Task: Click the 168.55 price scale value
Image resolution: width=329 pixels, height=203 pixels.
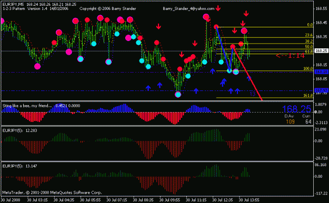Action: (321, 8)
